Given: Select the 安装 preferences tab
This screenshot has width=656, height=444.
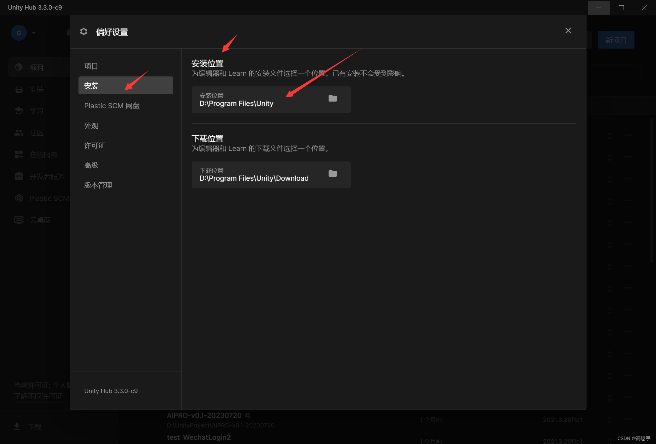Looking at the screenshot, I should coord(126,86).
